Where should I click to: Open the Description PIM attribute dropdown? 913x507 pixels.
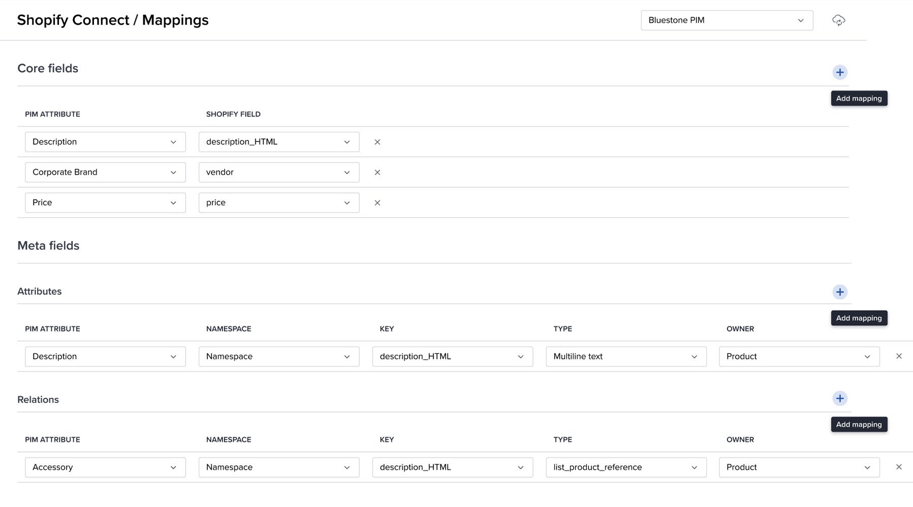tap(105, 142)
